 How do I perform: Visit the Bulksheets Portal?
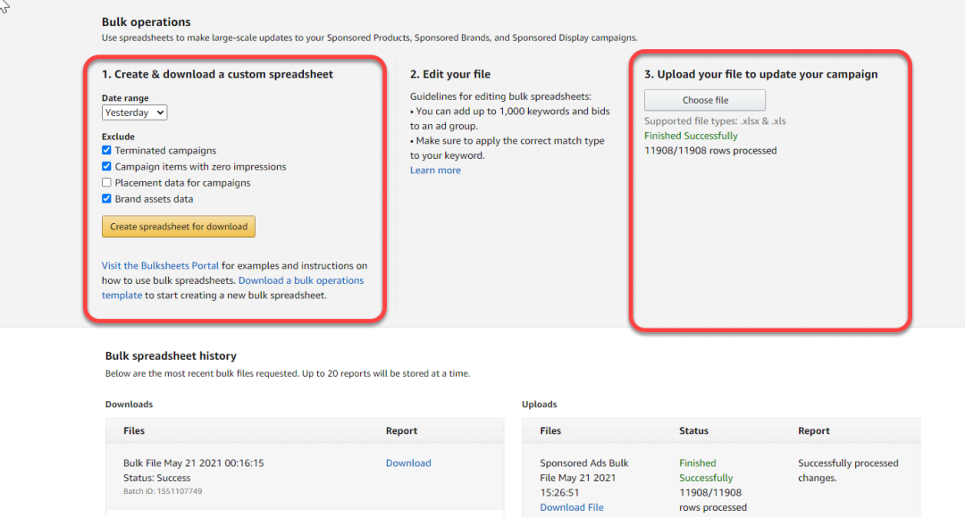[x=160, y=265]
